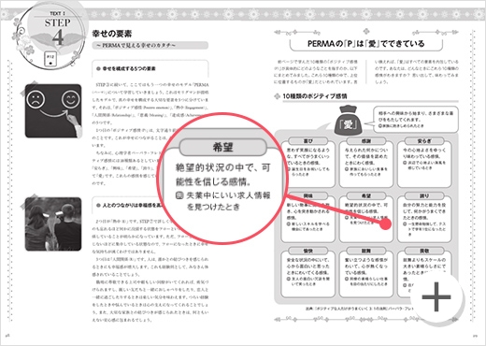Click the 喜び card in the emotion grid

(307, 162)
